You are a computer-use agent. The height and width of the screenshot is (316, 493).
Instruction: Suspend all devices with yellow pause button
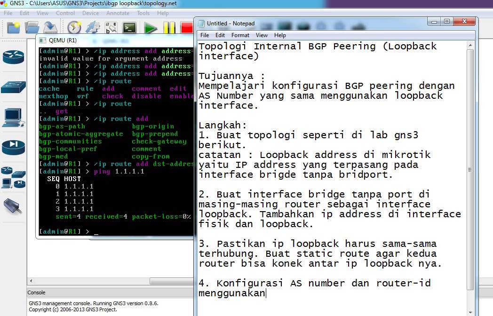pos(169,28)
